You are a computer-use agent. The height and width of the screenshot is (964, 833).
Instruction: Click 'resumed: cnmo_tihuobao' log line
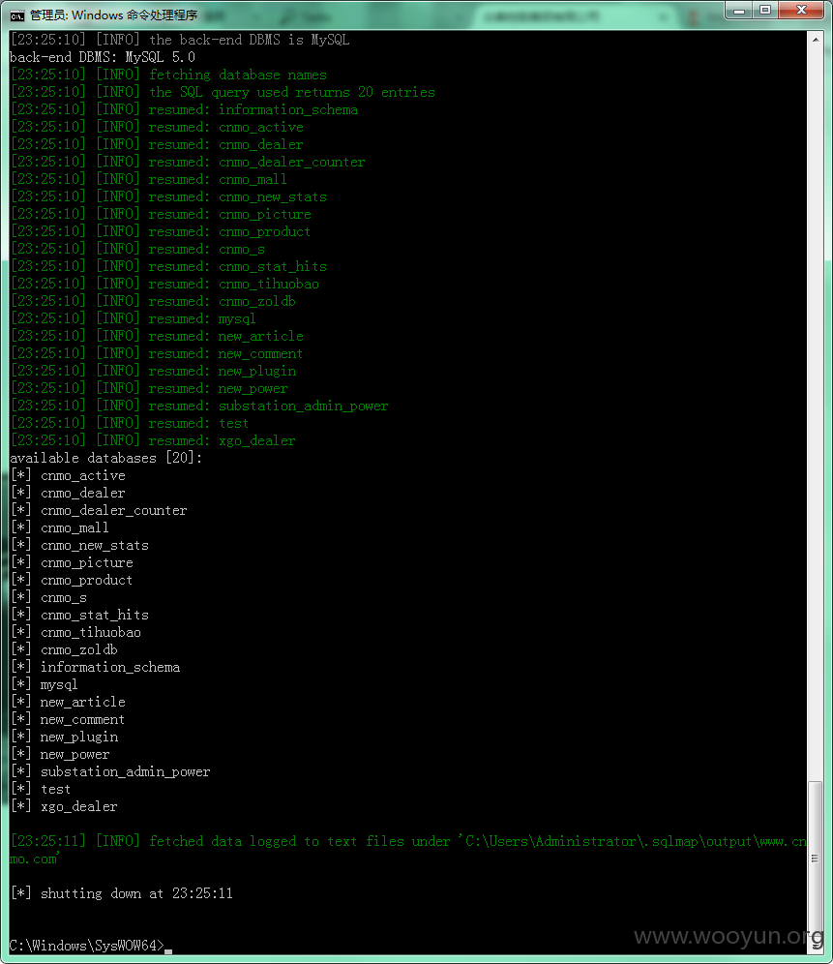point(165,284)
